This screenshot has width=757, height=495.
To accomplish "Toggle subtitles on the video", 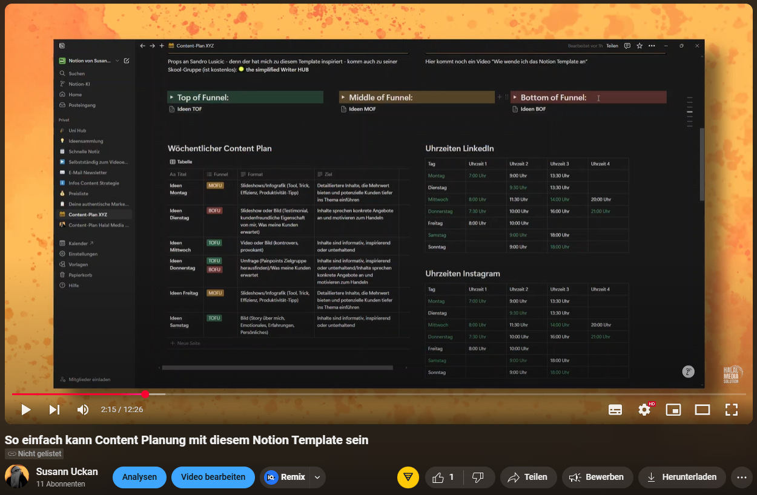I will [x=615, y=410].
